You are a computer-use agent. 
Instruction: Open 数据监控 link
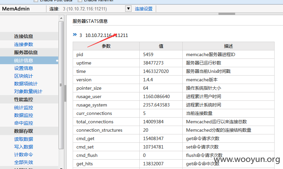24,115
